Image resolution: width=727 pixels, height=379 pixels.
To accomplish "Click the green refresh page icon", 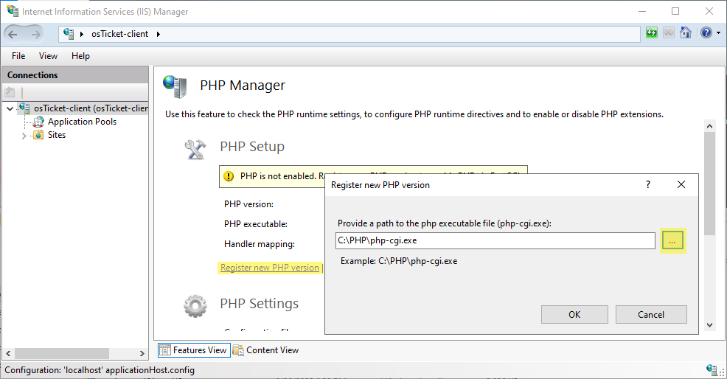I will [x=652, y=33].
